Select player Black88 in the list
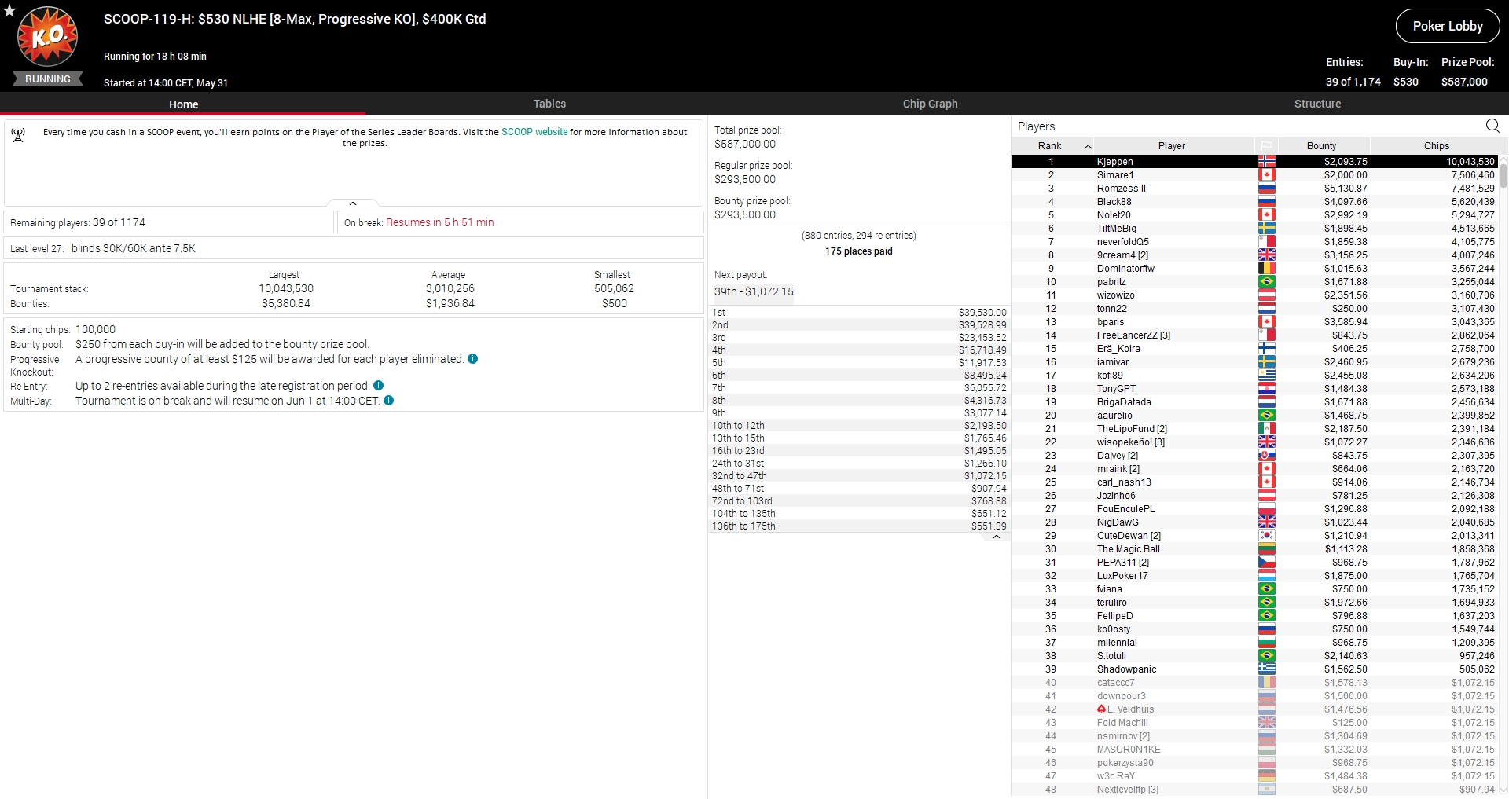 [x=1254, y=202]
